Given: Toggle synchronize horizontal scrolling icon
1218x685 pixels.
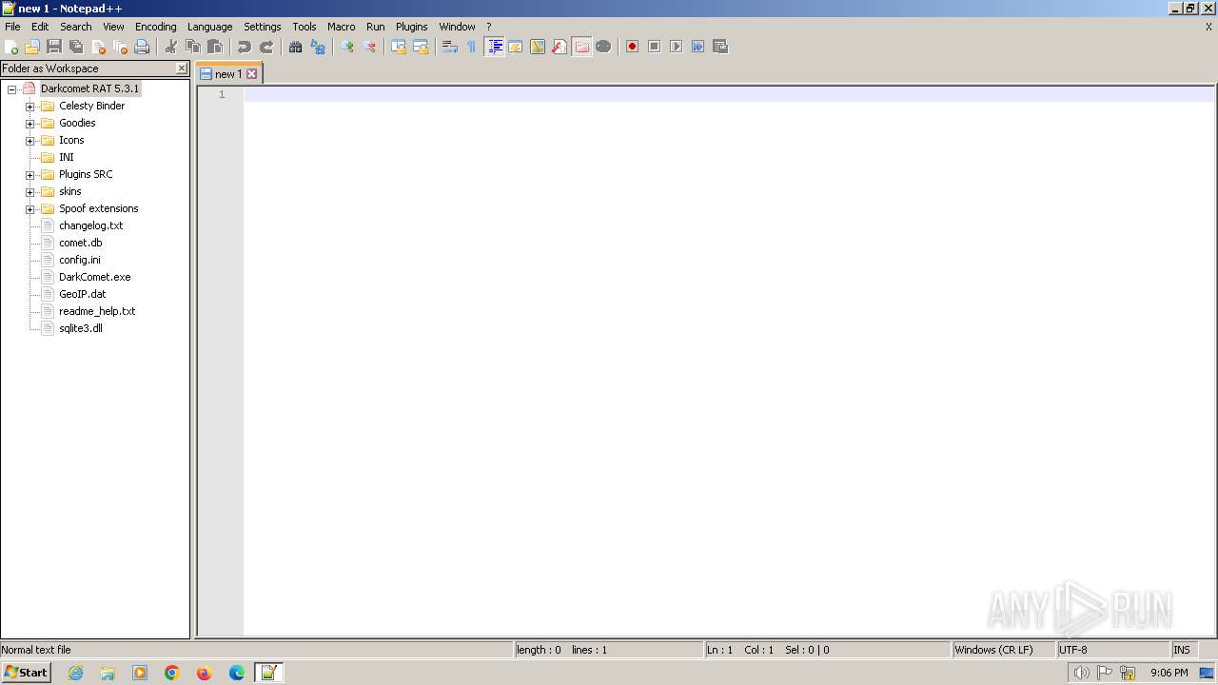Looking at the screenshot, I should click(421, 47).
